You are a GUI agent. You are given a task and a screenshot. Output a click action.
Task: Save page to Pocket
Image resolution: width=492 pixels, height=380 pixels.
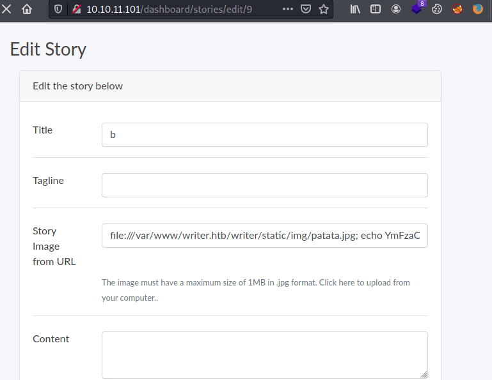coord(306,9)
